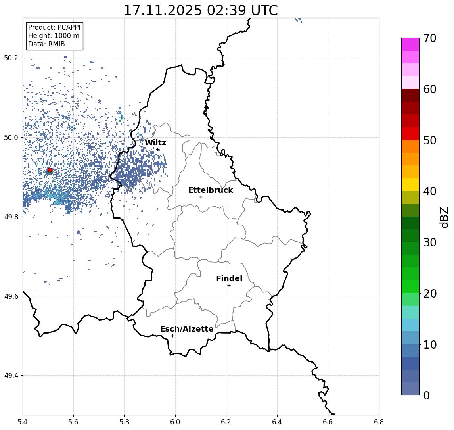Pick the magenta top colorbar segment

410,44
